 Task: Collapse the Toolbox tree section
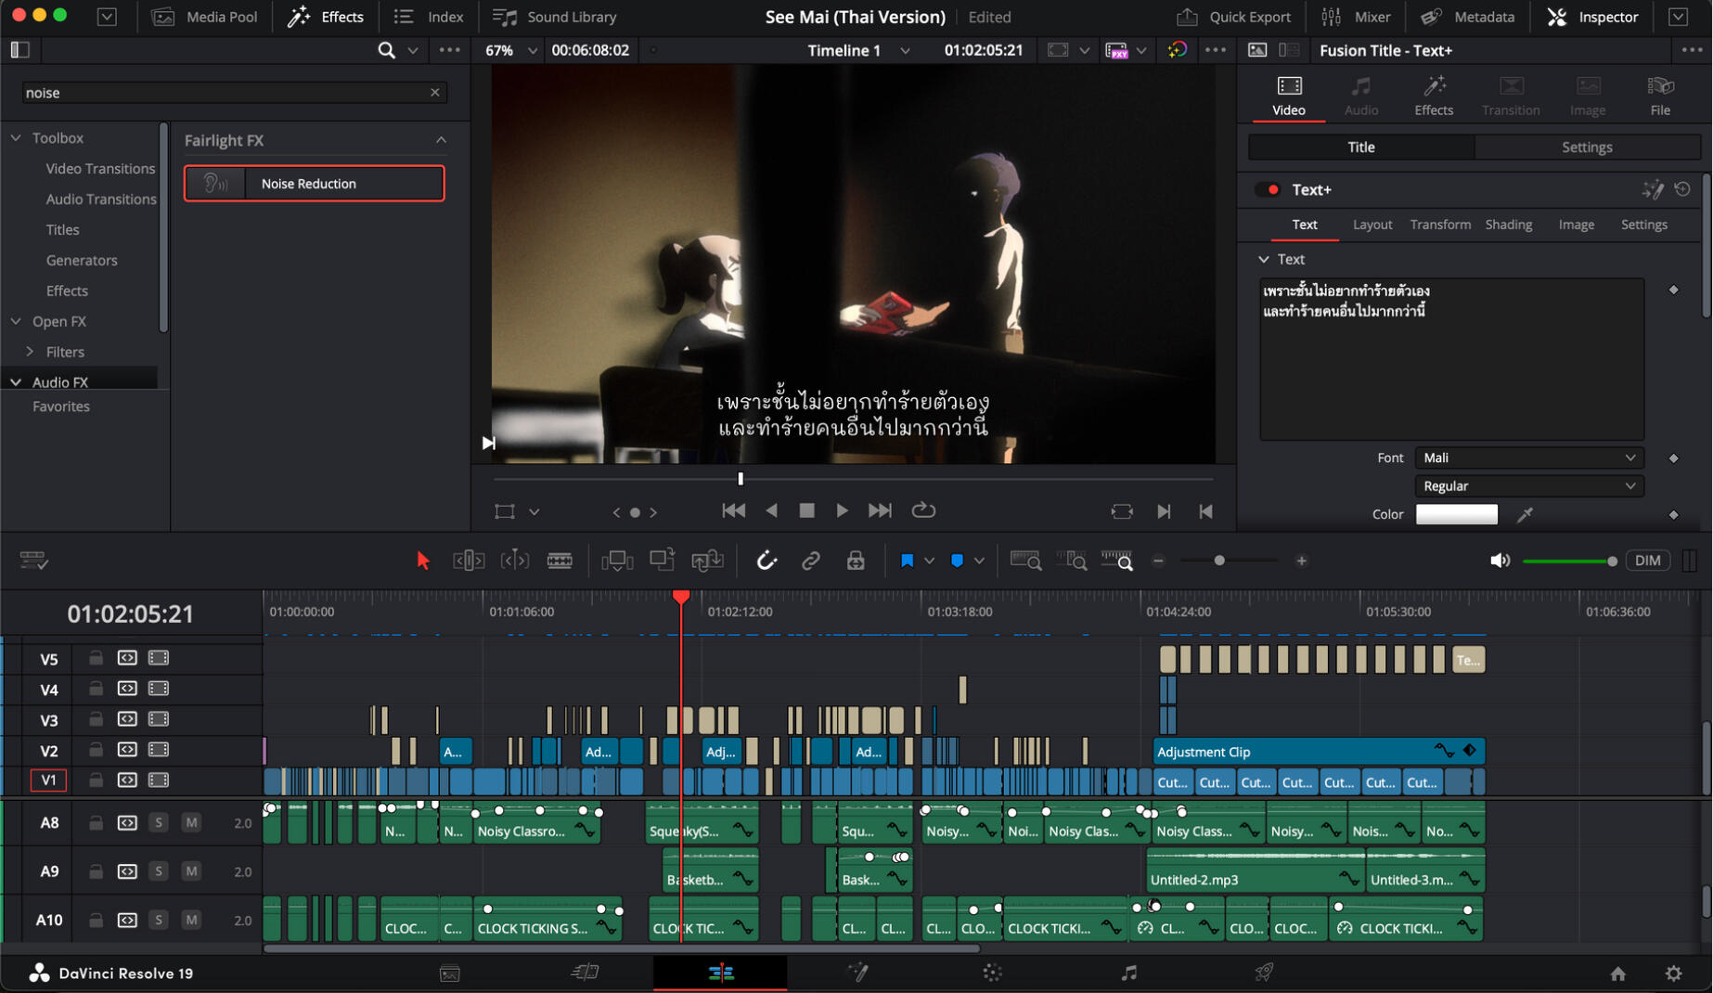[16, 137]
